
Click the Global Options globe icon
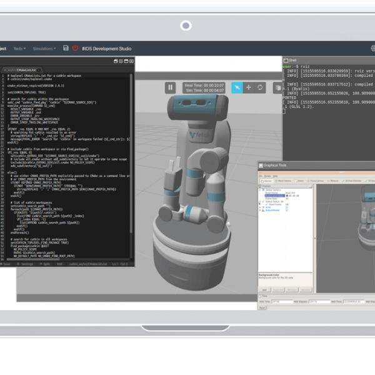point(263,190)
